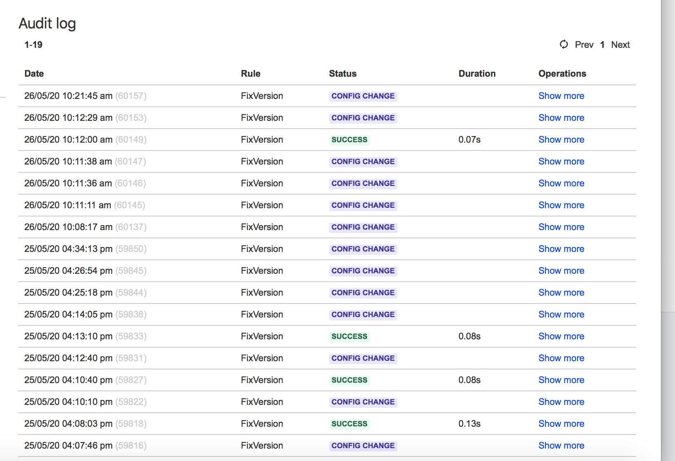The width and height of the screenshot is (675, 461).
Task: Show more for the last row 59816
Action: pyautogui.click(x=561, y=445)
